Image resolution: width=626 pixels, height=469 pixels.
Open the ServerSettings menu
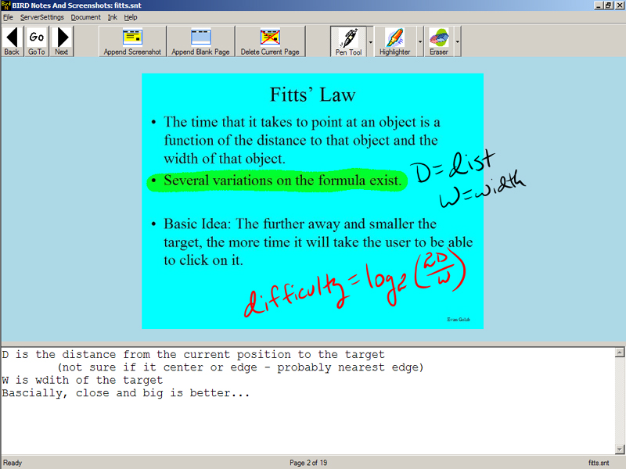(42, 17)
